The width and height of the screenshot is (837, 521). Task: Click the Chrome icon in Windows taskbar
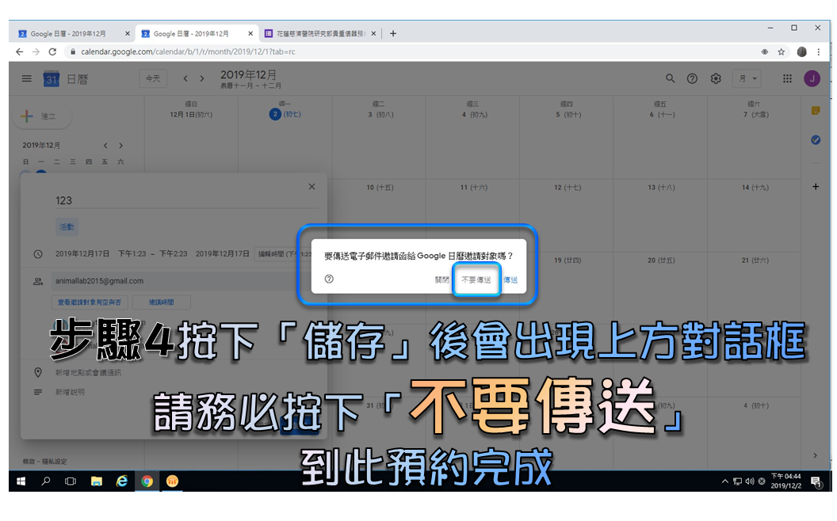[147, 481]
